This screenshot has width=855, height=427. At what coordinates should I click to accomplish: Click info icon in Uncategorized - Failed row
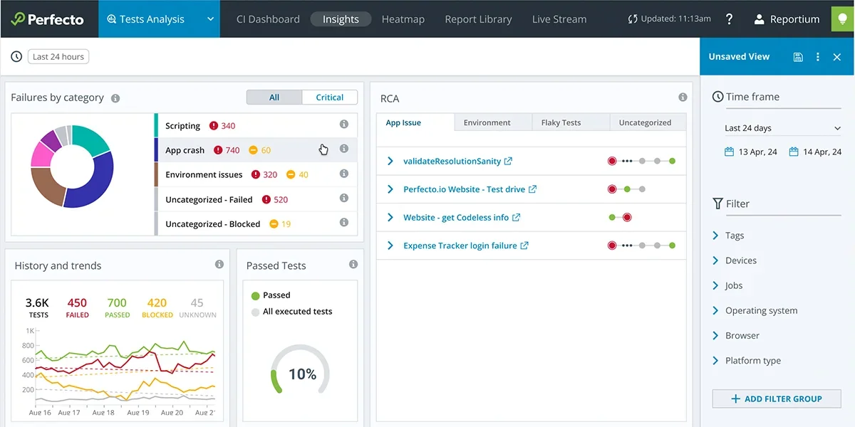pos(344,198)
